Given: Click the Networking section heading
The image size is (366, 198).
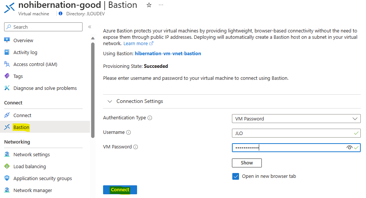Looking at the screenshot, I should pyautogui.click(x=17, y=142).
